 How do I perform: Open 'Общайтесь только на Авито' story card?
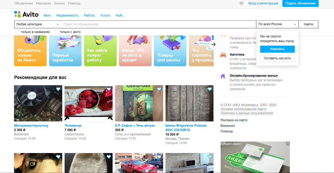click(30, 50)
